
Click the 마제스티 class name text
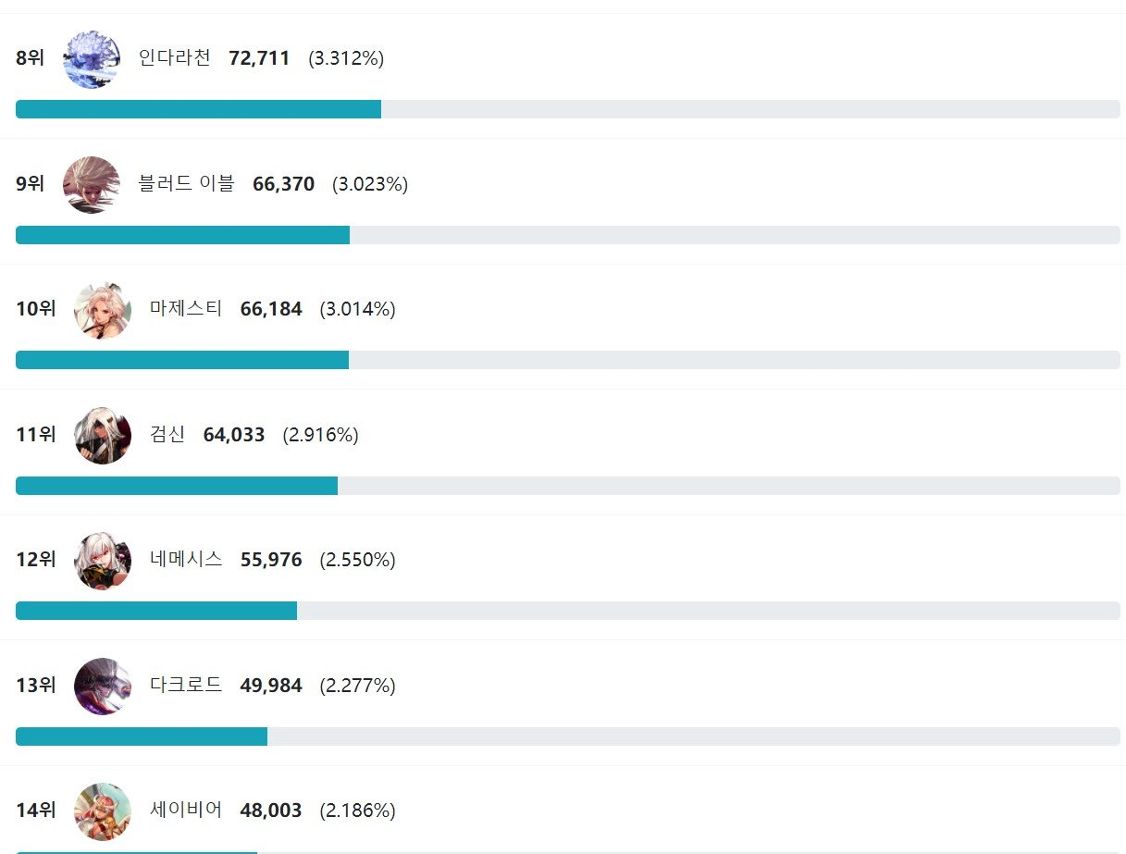point(186,309)
